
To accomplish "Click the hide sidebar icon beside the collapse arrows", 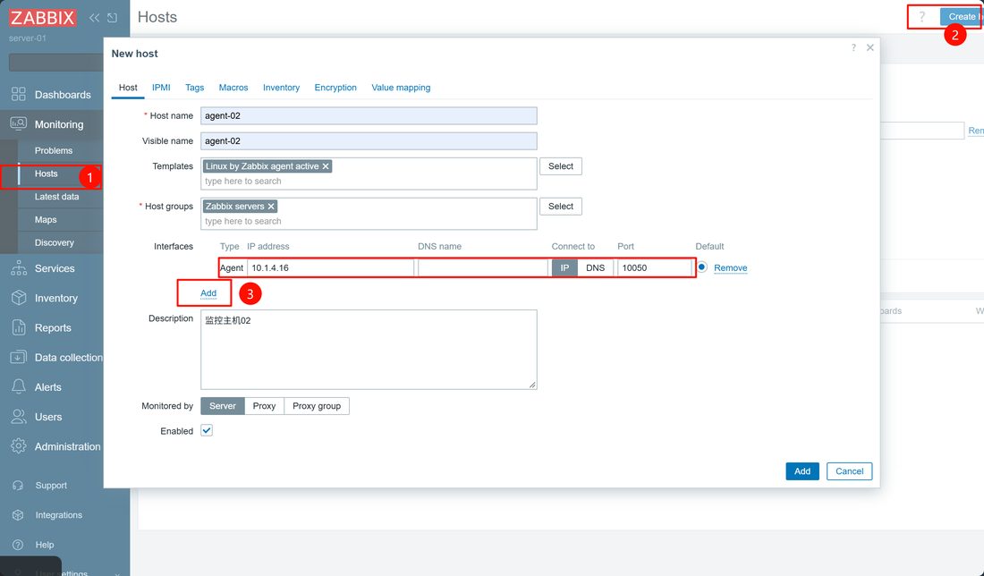I will pos(113,18).
